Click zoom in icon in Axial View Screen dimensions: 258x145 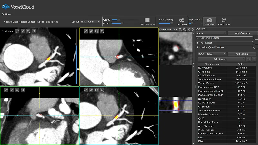click(x=34, y=31)
